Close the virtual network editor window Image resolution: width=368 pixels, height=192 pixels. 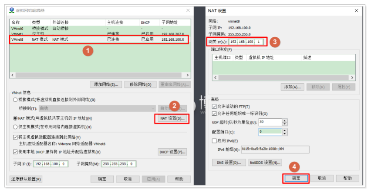(188, 10)
